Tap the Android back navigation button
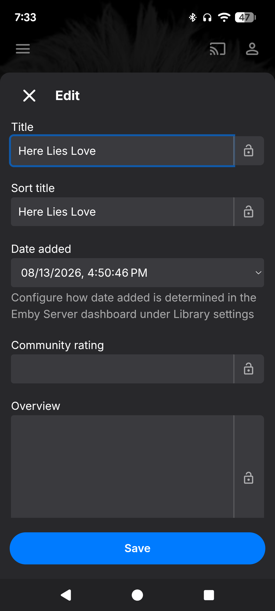The height and width of the screenshot is (611, 275). tap(66, 595)
